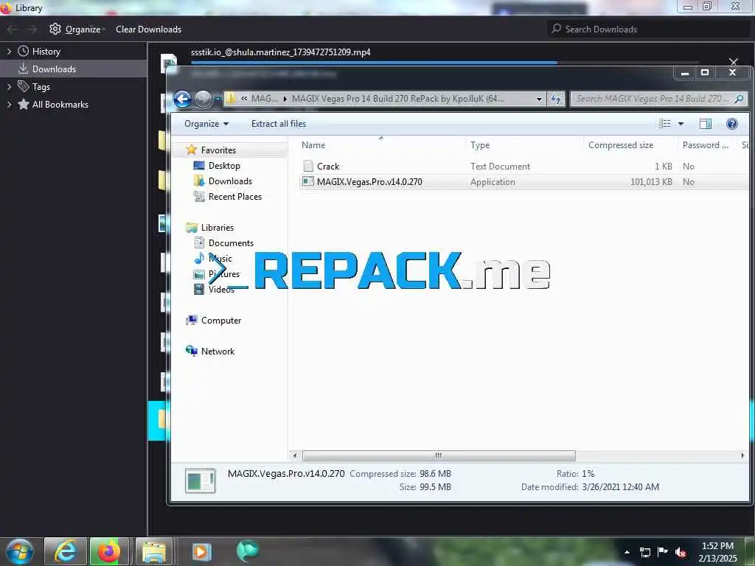Select the Crack text document

coord(328,167)
